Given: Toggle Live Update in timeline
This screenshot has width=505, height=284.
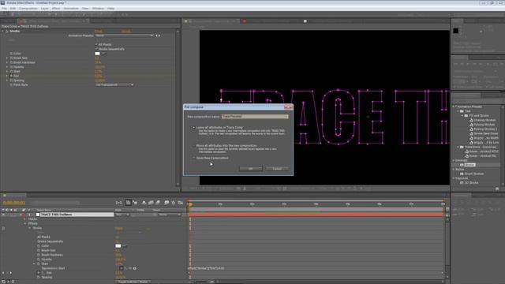Looking at the screenshot, I should [128, 203].
